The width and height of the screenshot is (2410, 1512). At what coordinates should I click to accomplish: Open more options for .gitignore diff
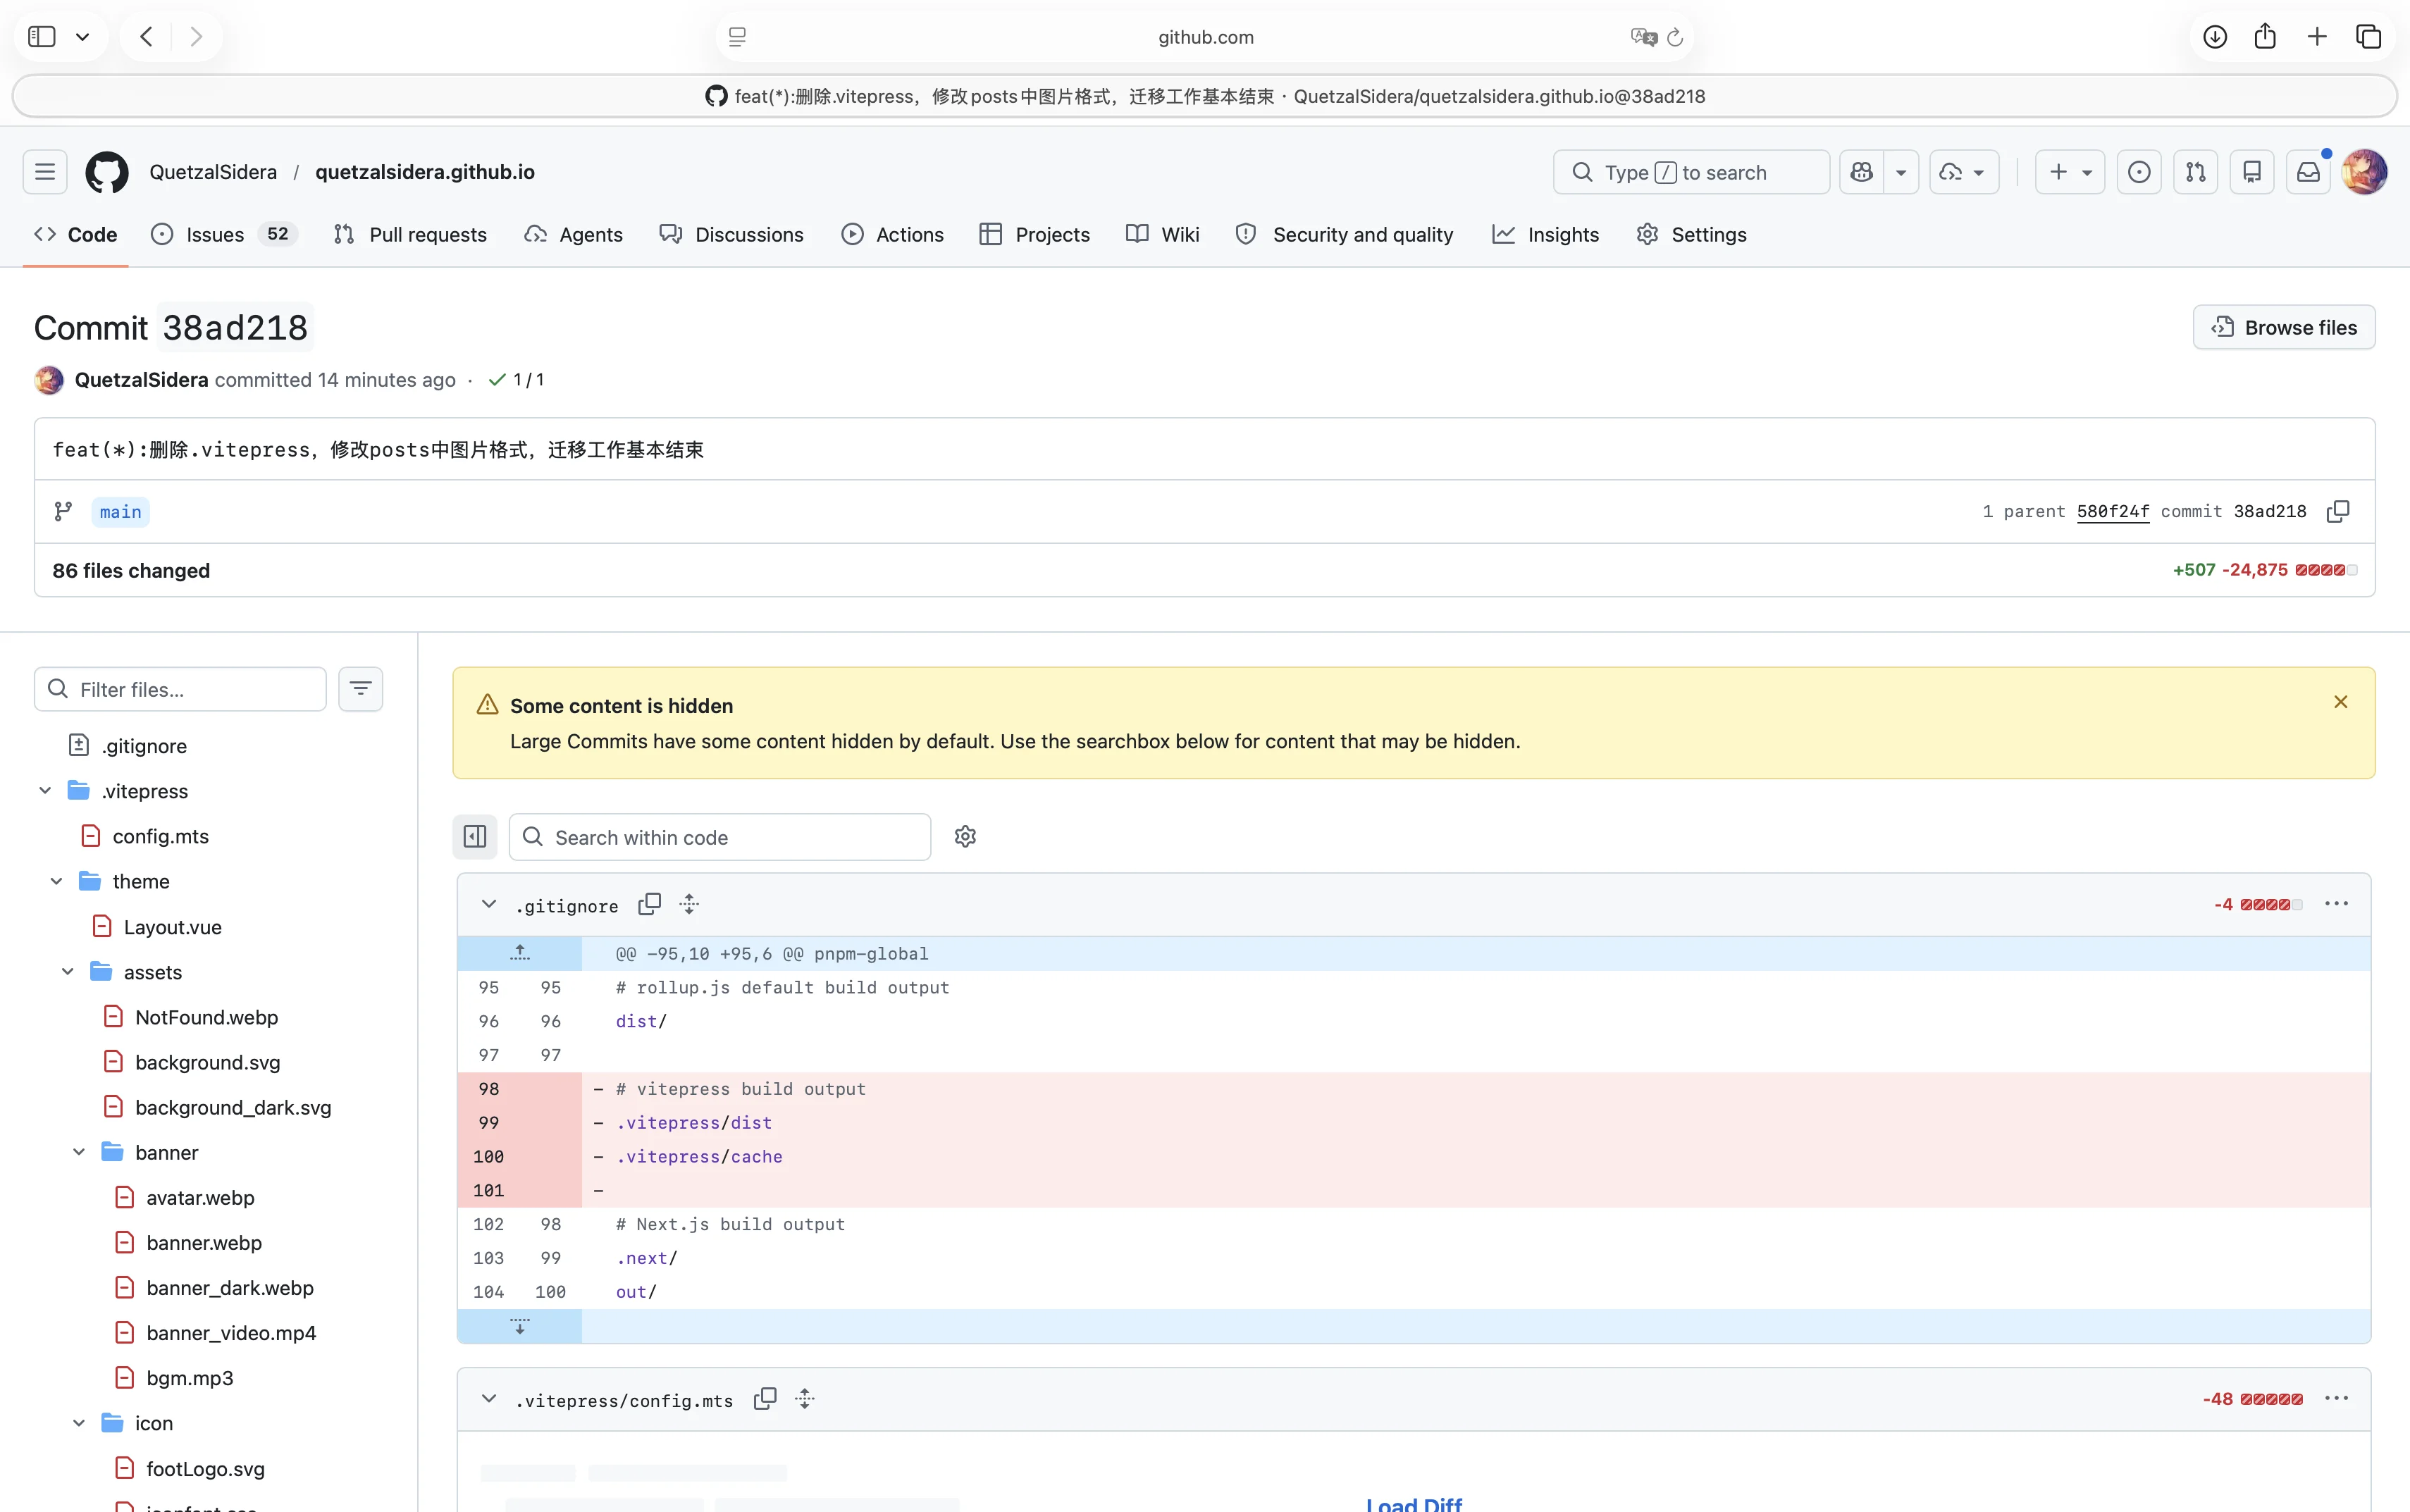[2336, 904]
